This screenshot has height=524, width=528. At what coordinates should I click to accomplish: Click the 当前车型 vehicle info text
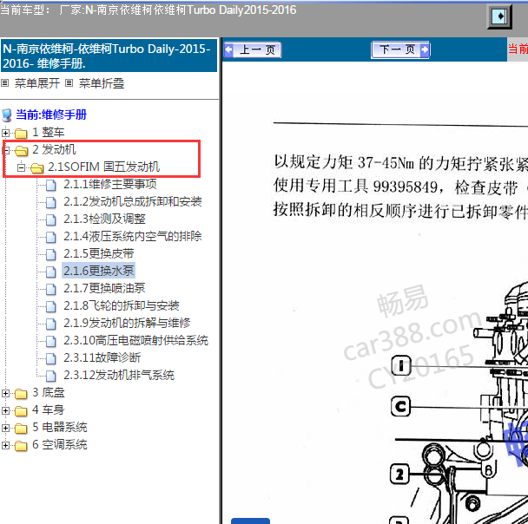(148, 10)
